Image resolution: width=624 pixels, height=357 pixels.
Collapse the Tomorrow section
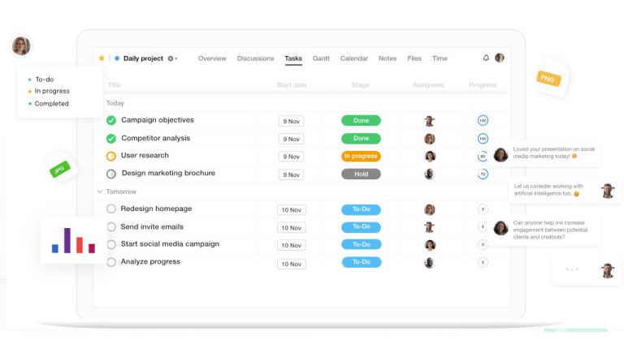(100, 191)
